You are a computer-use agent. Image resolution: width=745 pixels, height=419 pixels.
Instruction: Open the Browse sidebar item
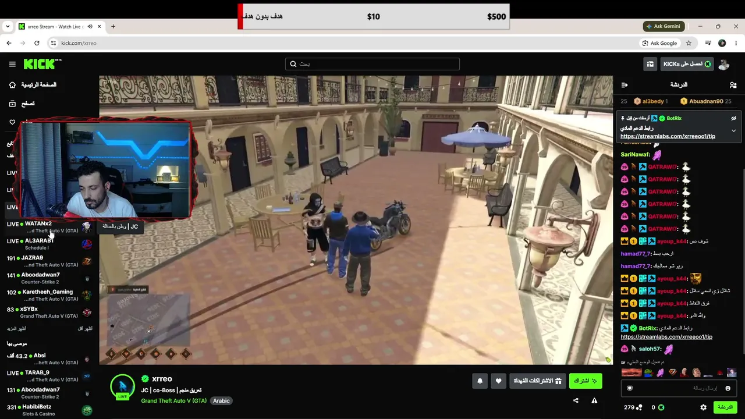point(22,104)
